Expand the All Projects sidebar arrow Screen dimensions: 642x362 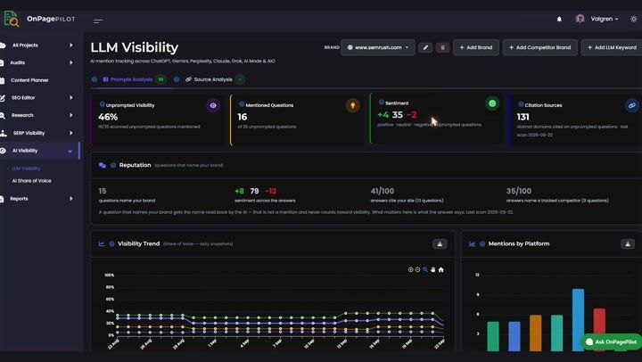pyautogui.click(x=71, y=45)
